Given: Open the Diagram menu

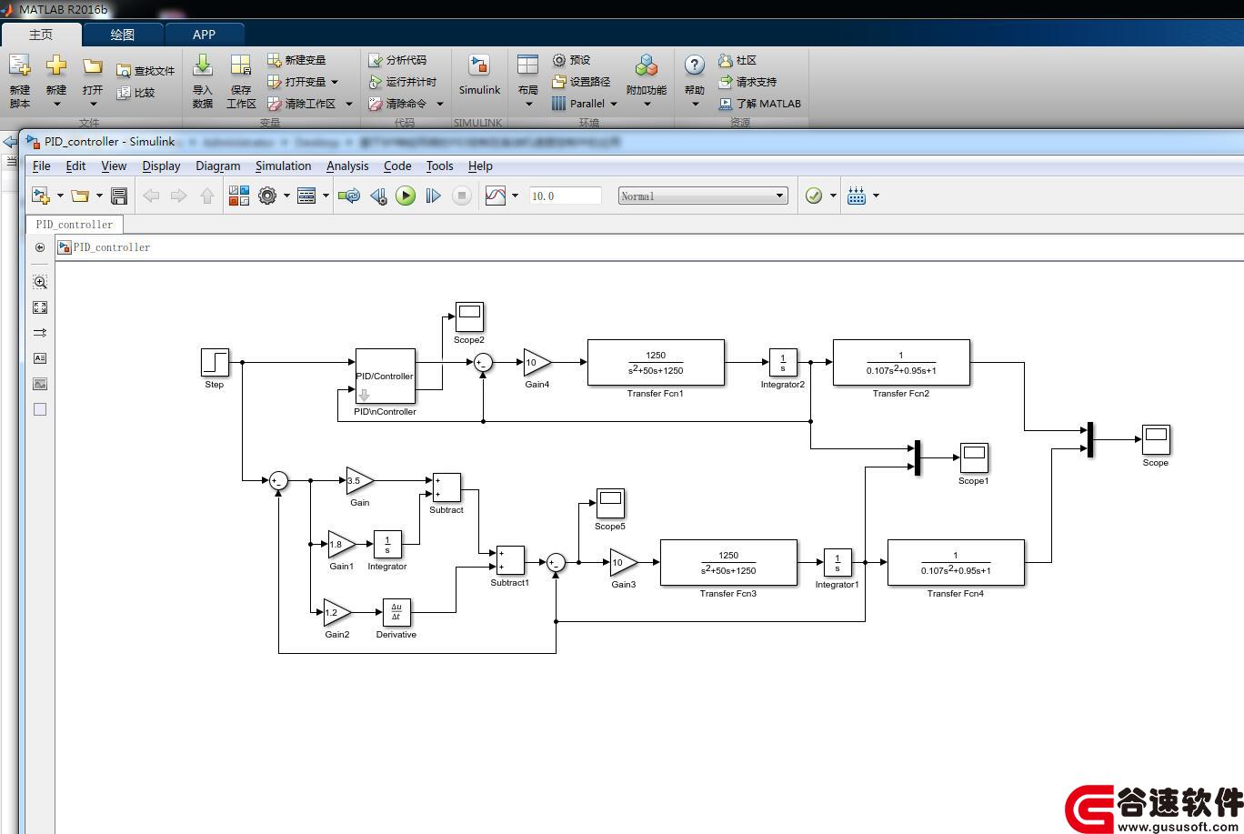Looking at the screenshot, I should [218, 166].
